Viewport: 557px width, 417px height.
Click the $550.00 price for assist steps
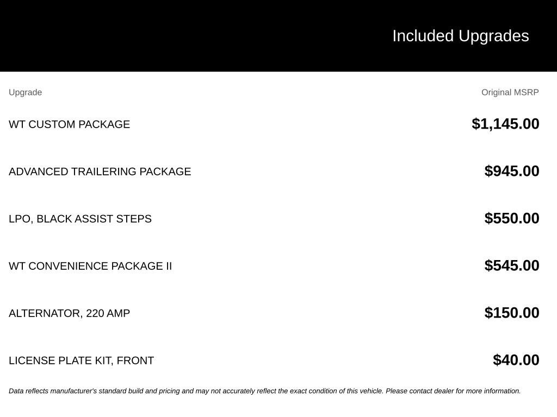click(x=512, y=218)
